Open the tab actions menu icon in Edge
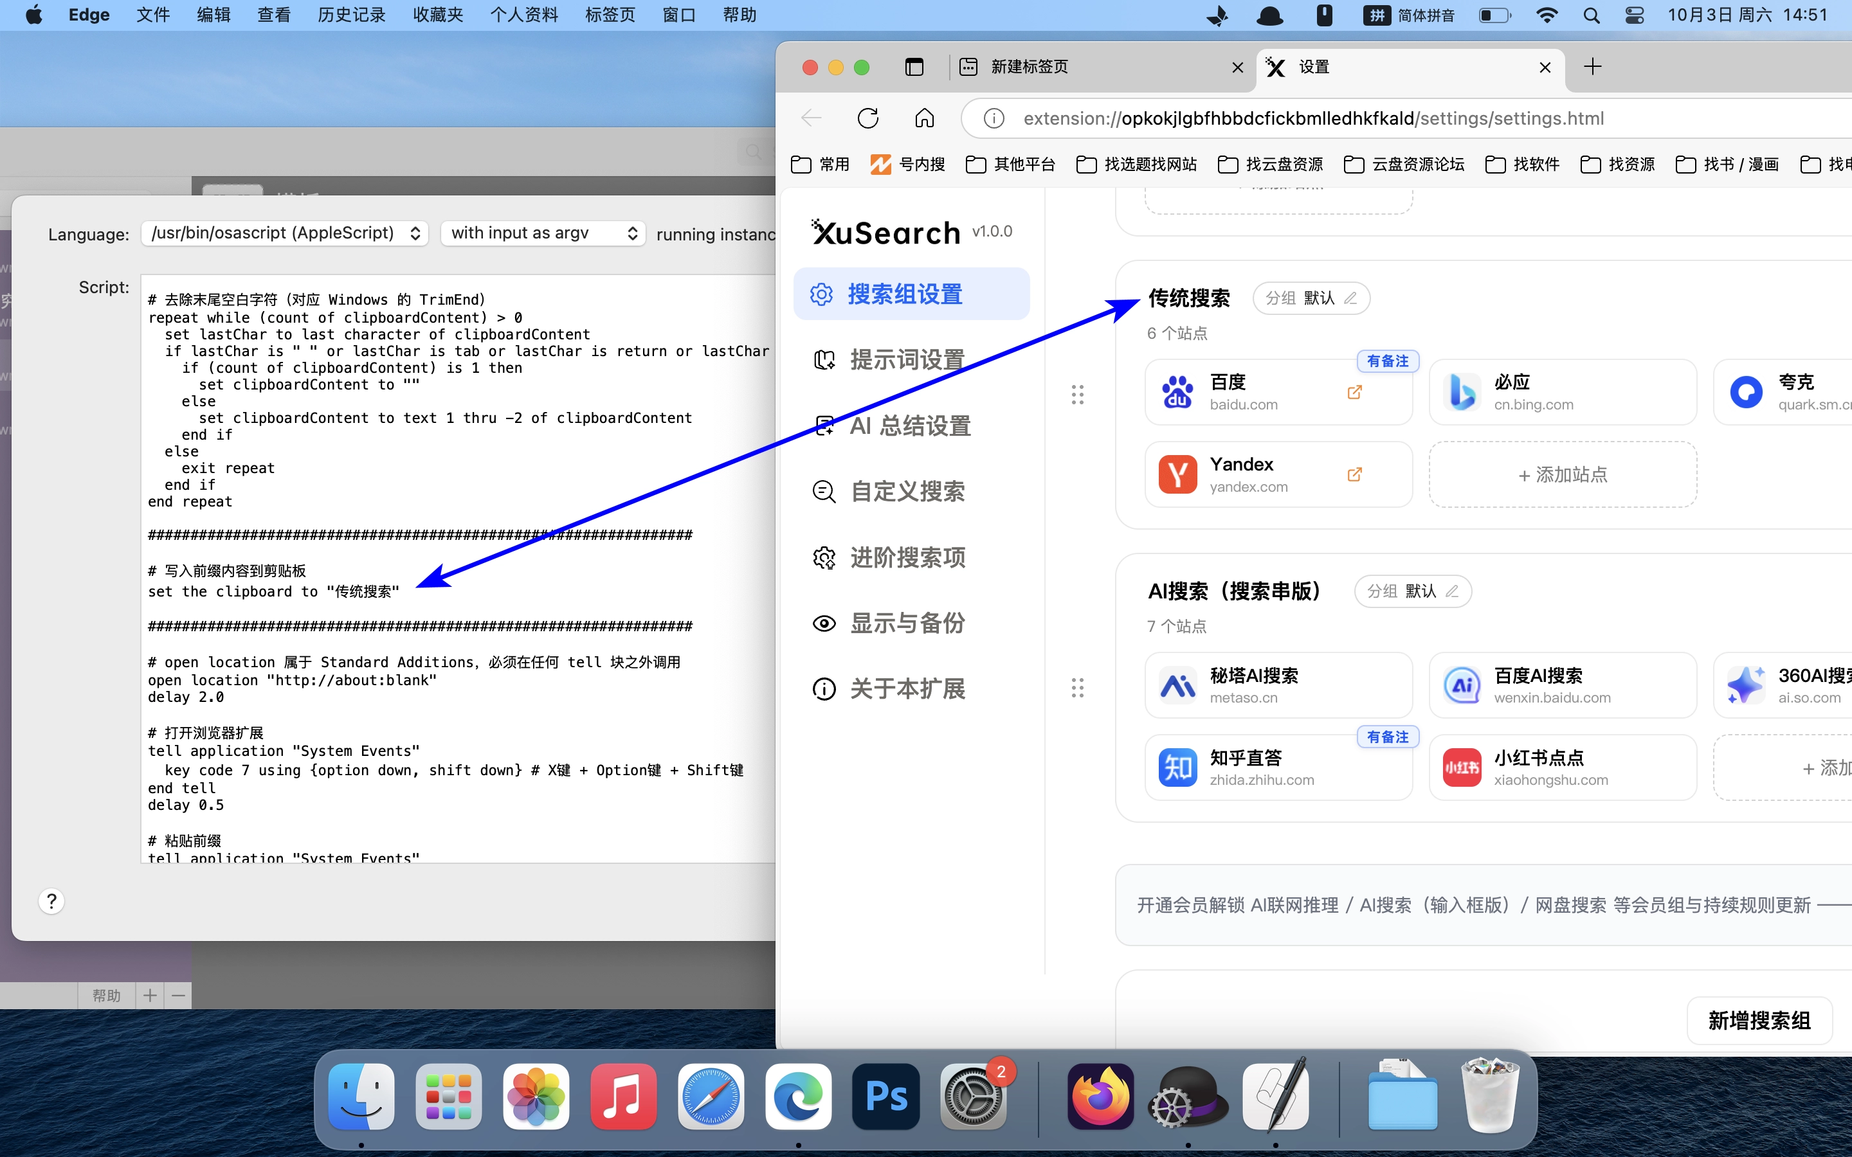This screenshot has width=1852, height=1157. point(914,67)
